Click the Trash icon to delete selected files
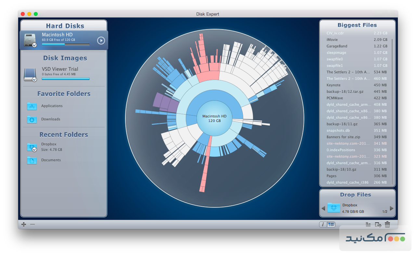 [387, 224]
